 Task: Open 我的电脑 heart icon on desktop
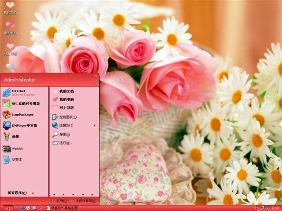tap(10, 28)
